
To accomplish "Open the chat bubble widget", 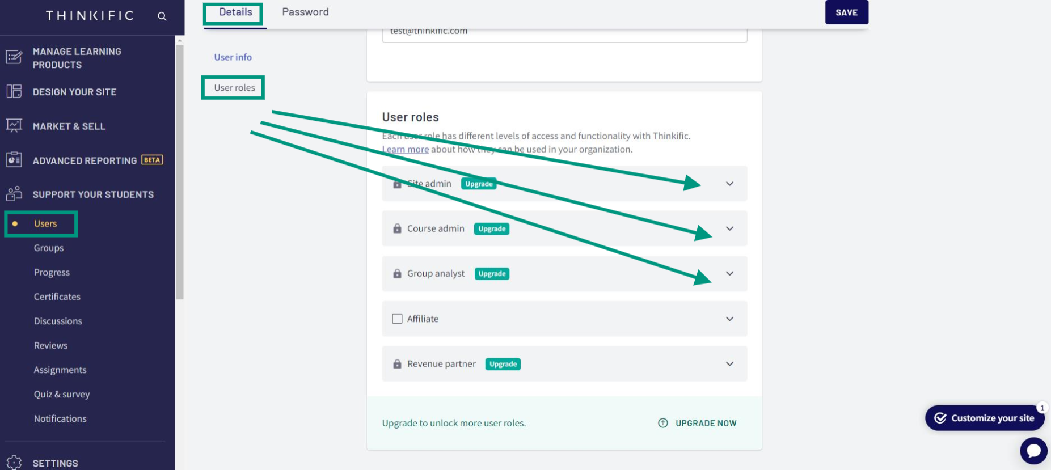I will (x=1033, y=451).
